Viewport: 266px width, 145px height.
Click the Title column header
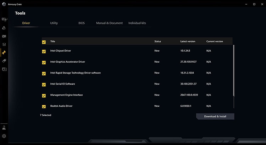pyautogui.click(x=52, y=41)
